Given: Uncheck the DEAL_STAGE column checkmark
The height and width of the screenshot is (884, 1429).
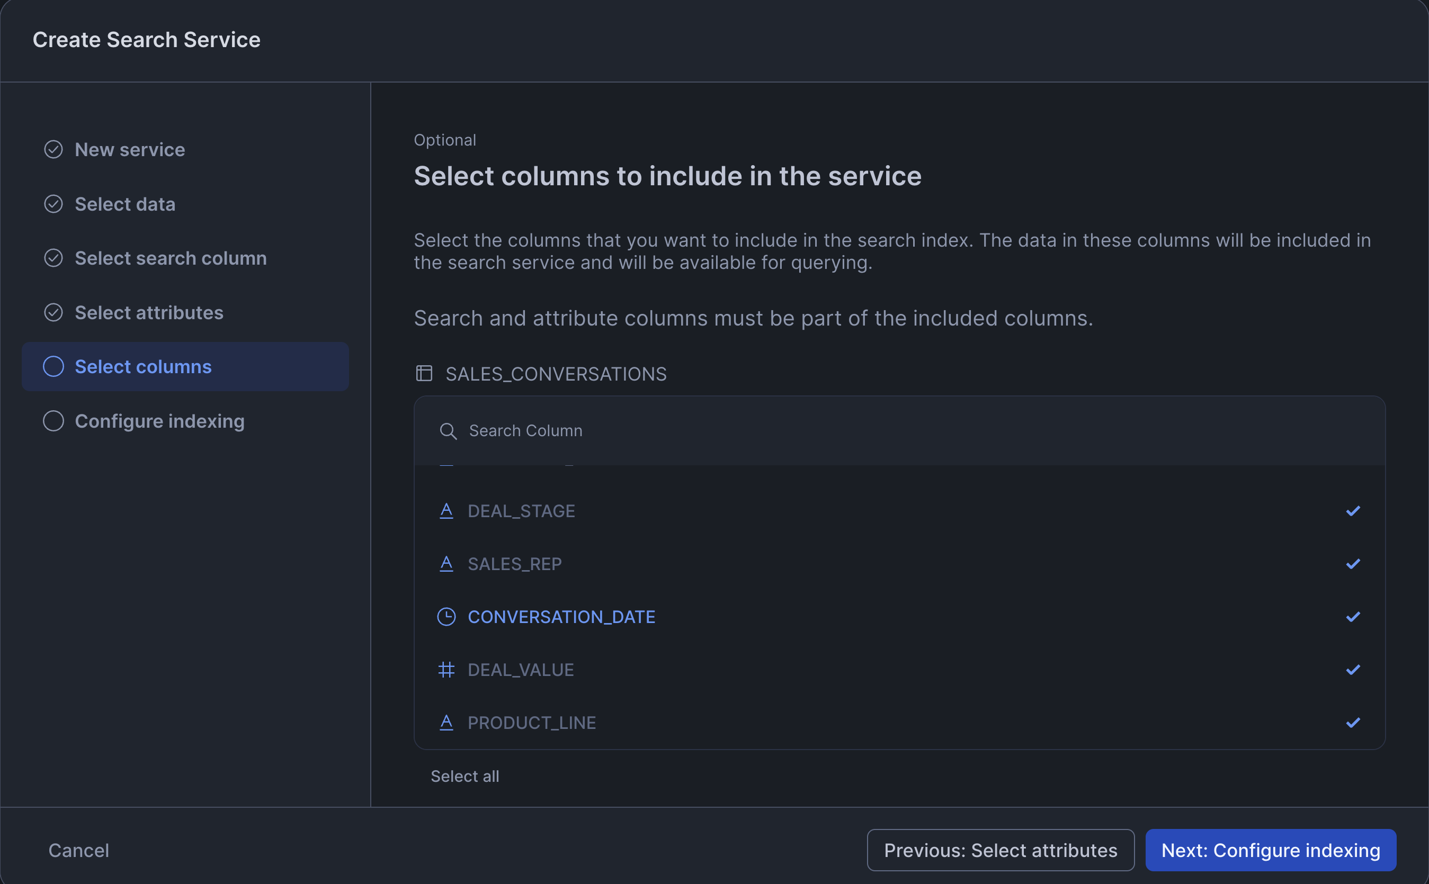Looking at the screenshot, I should coord(1352,511).
